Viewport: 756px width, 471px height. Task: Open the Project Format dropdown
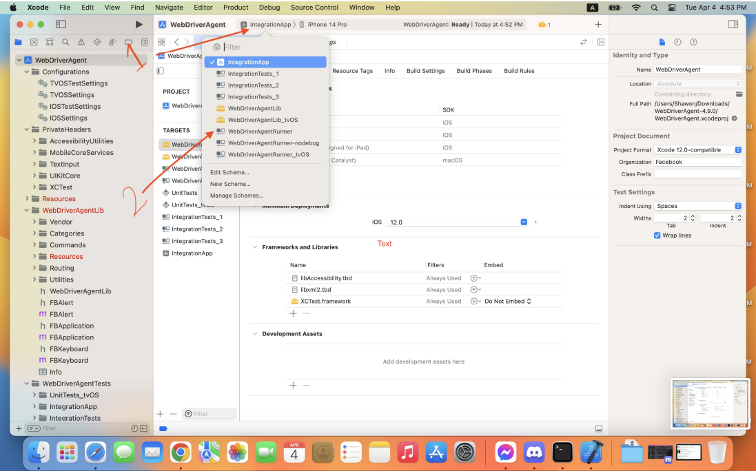[697, 150]
